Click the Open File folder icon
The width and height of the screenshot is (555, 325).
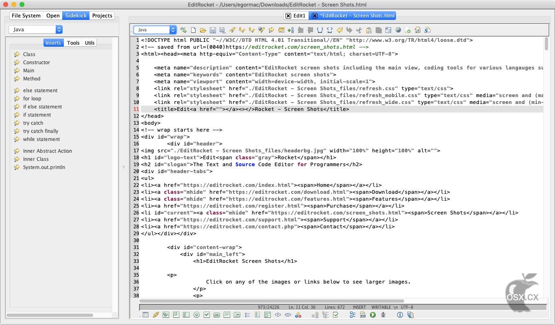[x=203, y=30]
